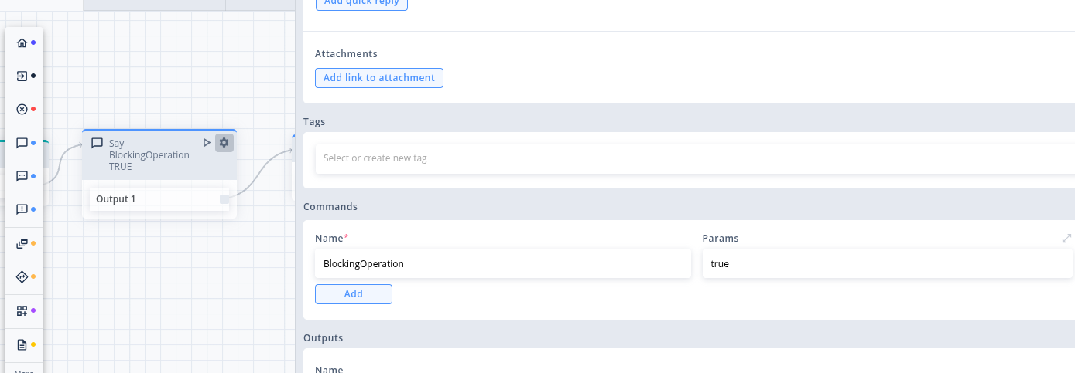Image resolution: width=1075 pixels, height=373 pixels.
Task: Select the dotted speech bubble node icon
Action: (x=22, y=176)
